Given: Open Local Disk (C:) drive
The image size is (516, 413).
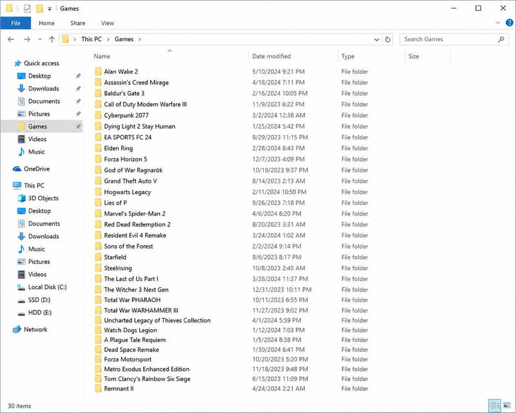Looking at the screenshot, I should pos(47,287).
